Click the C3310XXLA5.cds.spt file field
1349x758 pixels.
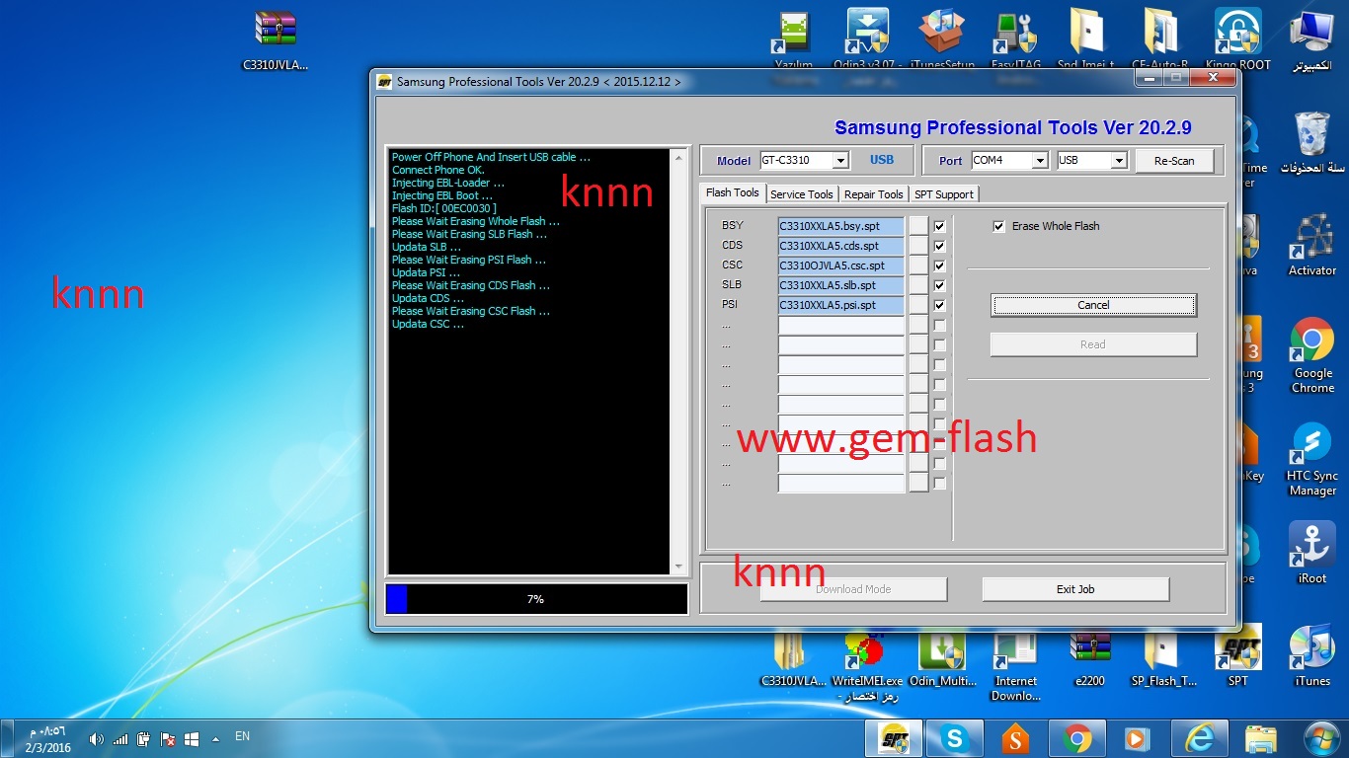(x=841, y=246)
